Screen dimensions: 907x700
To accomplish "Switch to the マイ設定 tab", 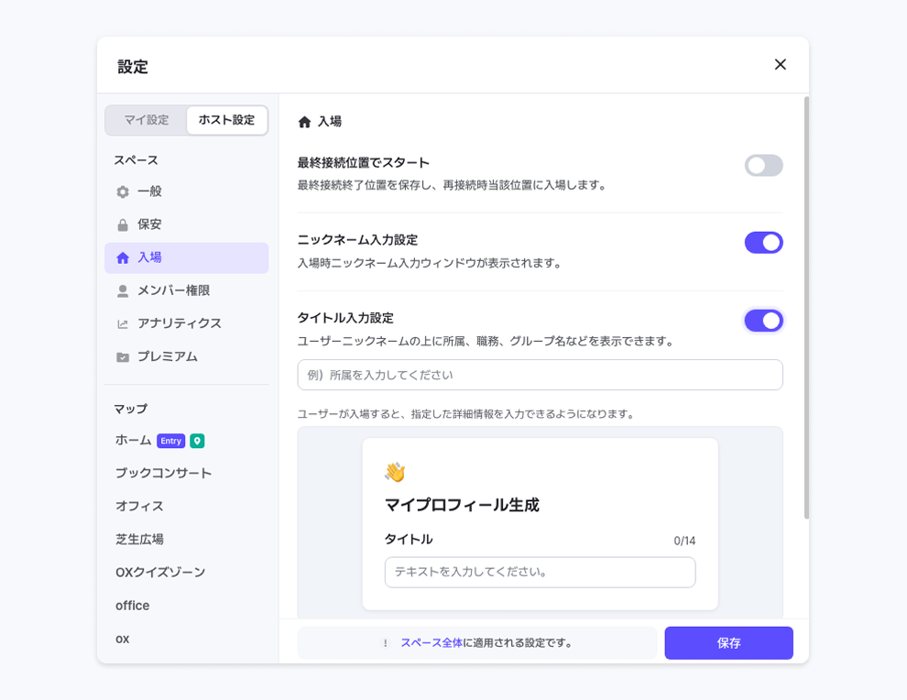I will (147, 120).
